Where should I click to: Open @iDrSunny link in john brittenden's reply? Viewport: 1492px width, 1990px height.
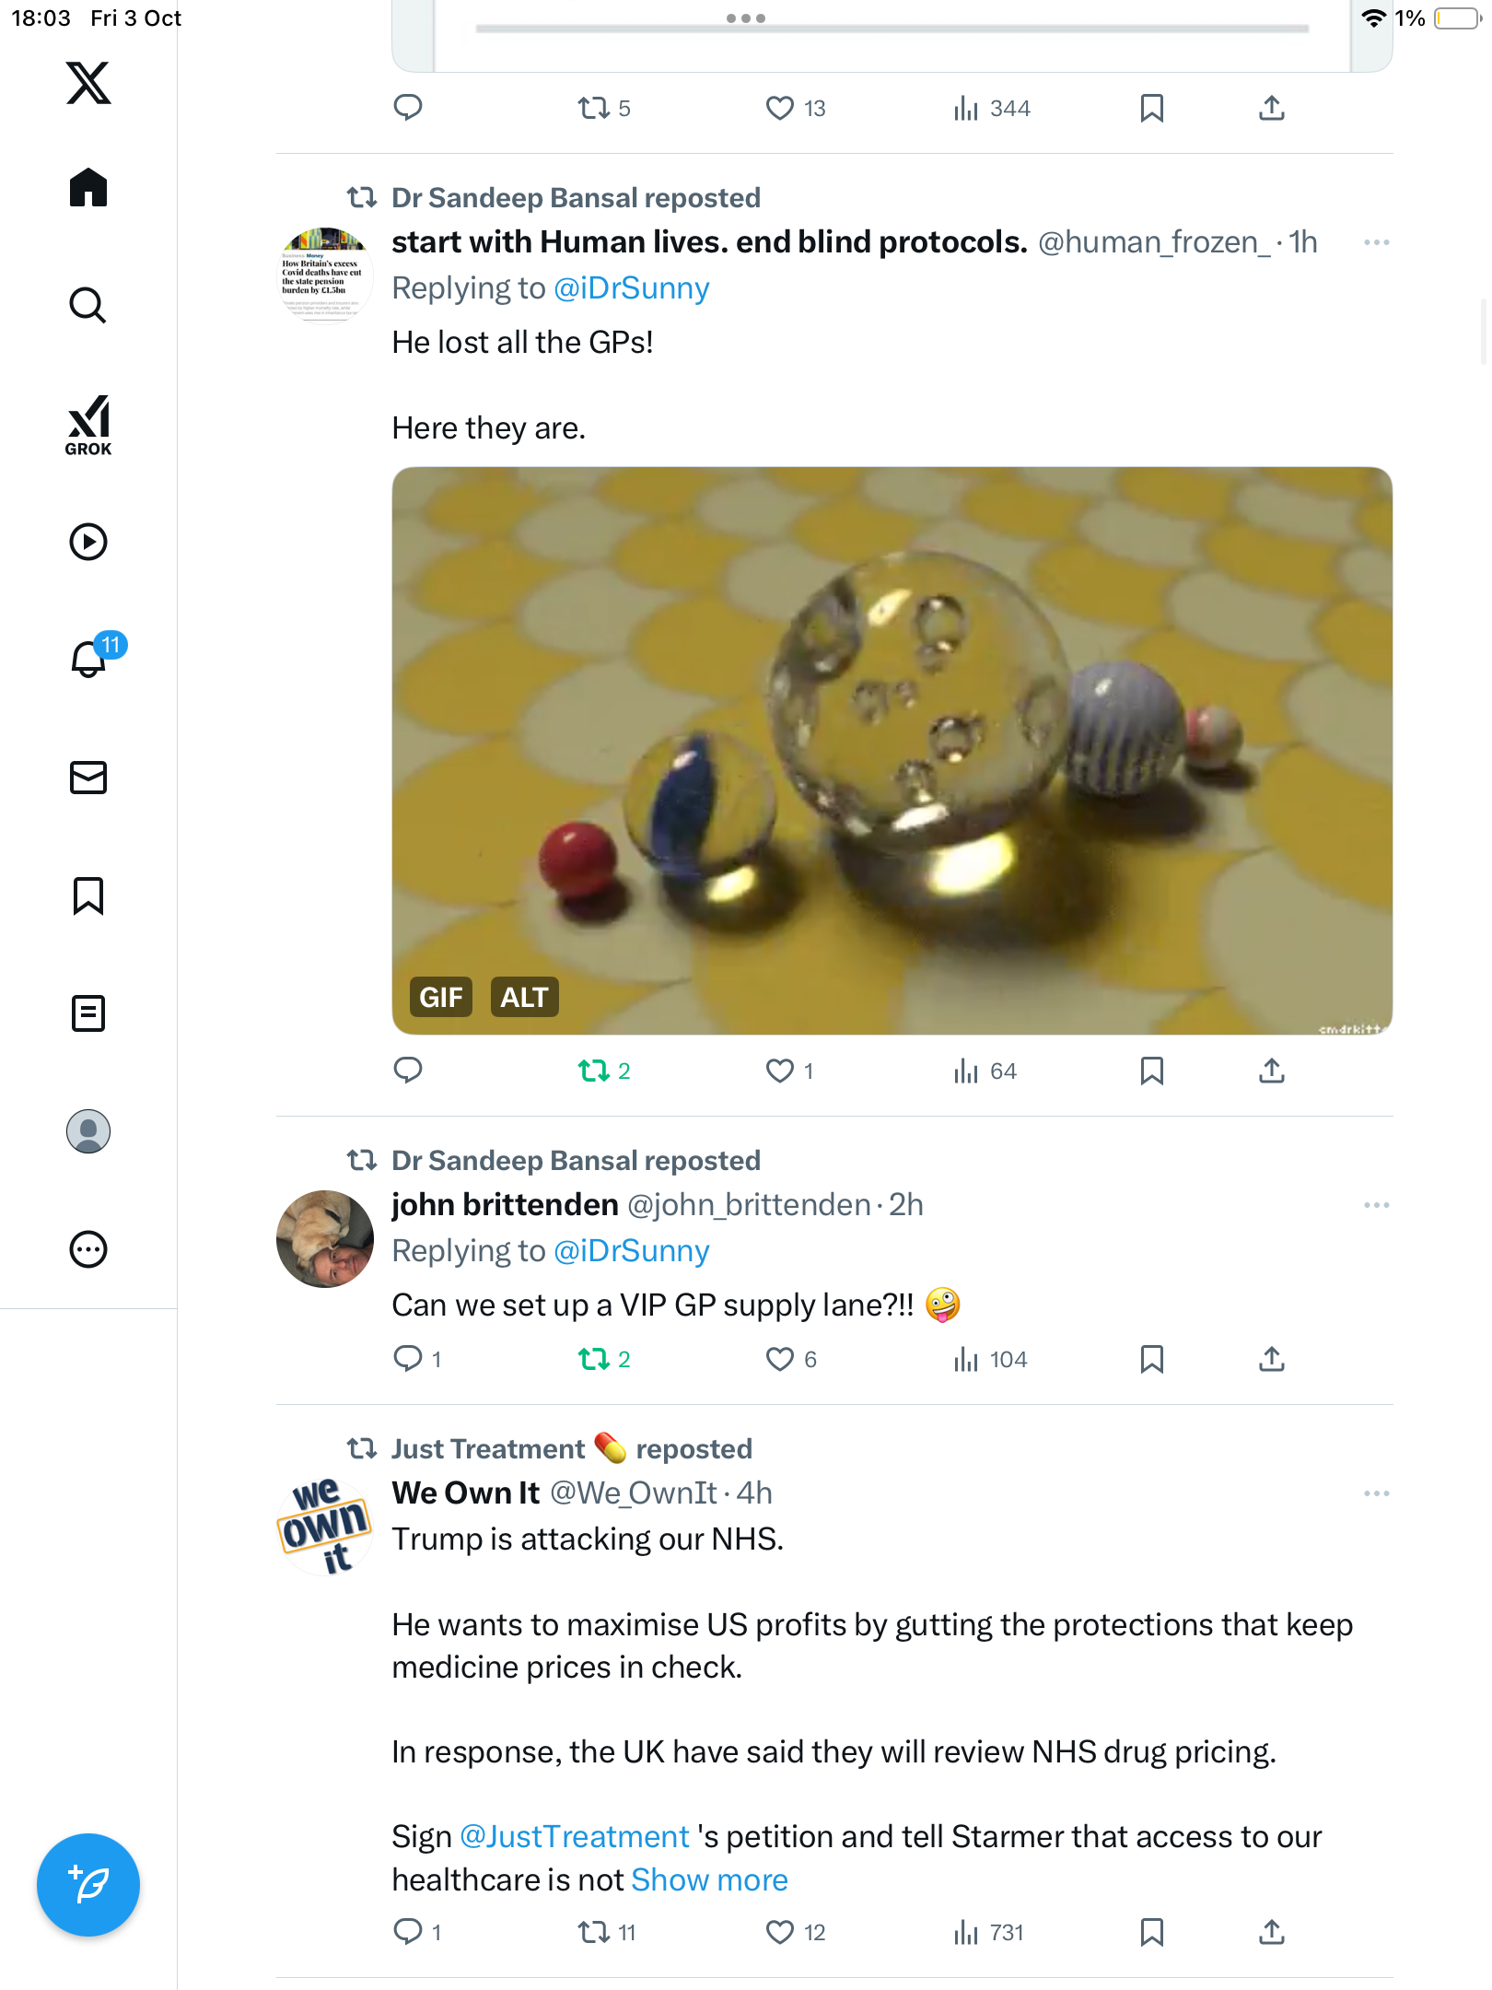click(x=631, y=1251)
